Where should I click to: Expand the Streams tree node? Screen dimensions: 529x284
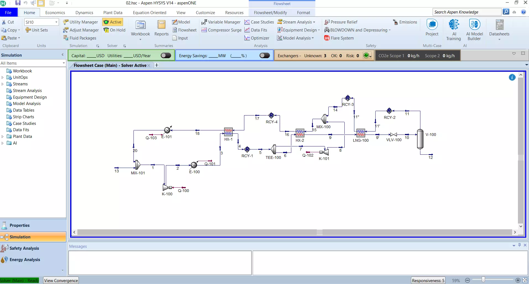(x=2, y=84)
